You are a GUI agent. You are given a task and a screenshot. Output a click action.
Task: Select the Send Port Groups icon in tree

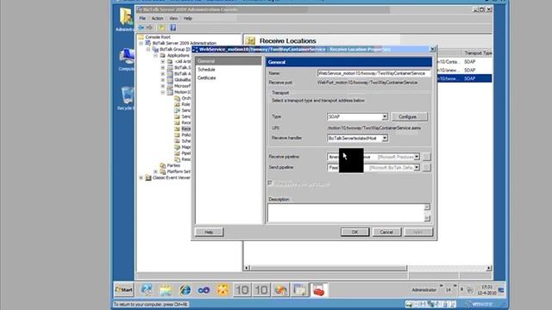coord(177,117)
